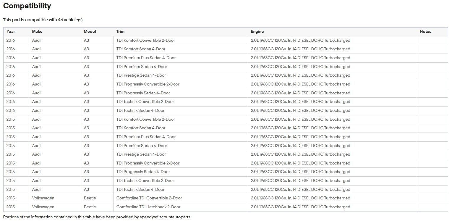Screen dimensions: 452x221
Task: Select 2016 TDI Komfort Convertible 2-Door row
Action: pos(226,41)
